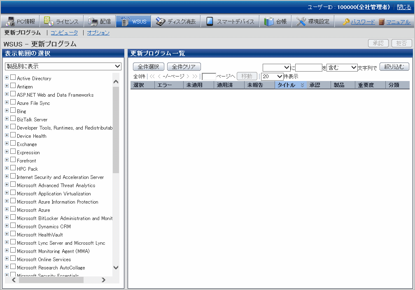Click the horizontal scrollbar thumb in product tree
This screenshot has width=415, height=290.
point(51,280)
